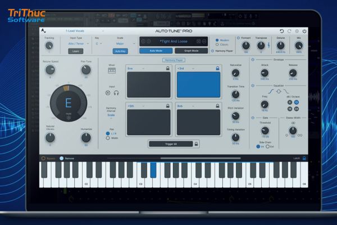This screenshot has height=225, width=337.
Task: Click the Transpose treble clef icon
Action: pyautogui.click(x=268, y=45)
